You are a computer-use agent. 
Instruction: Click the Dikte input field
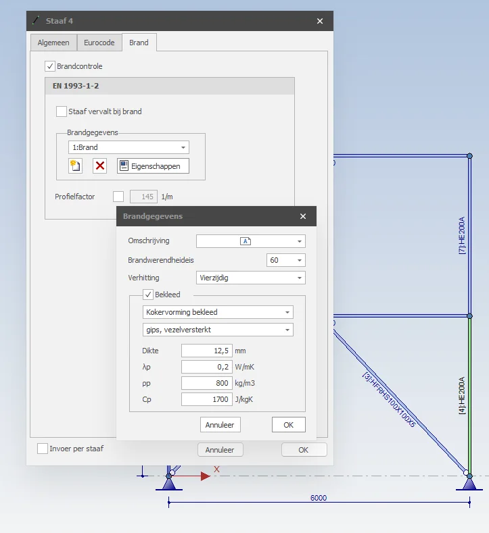(207, 351)
